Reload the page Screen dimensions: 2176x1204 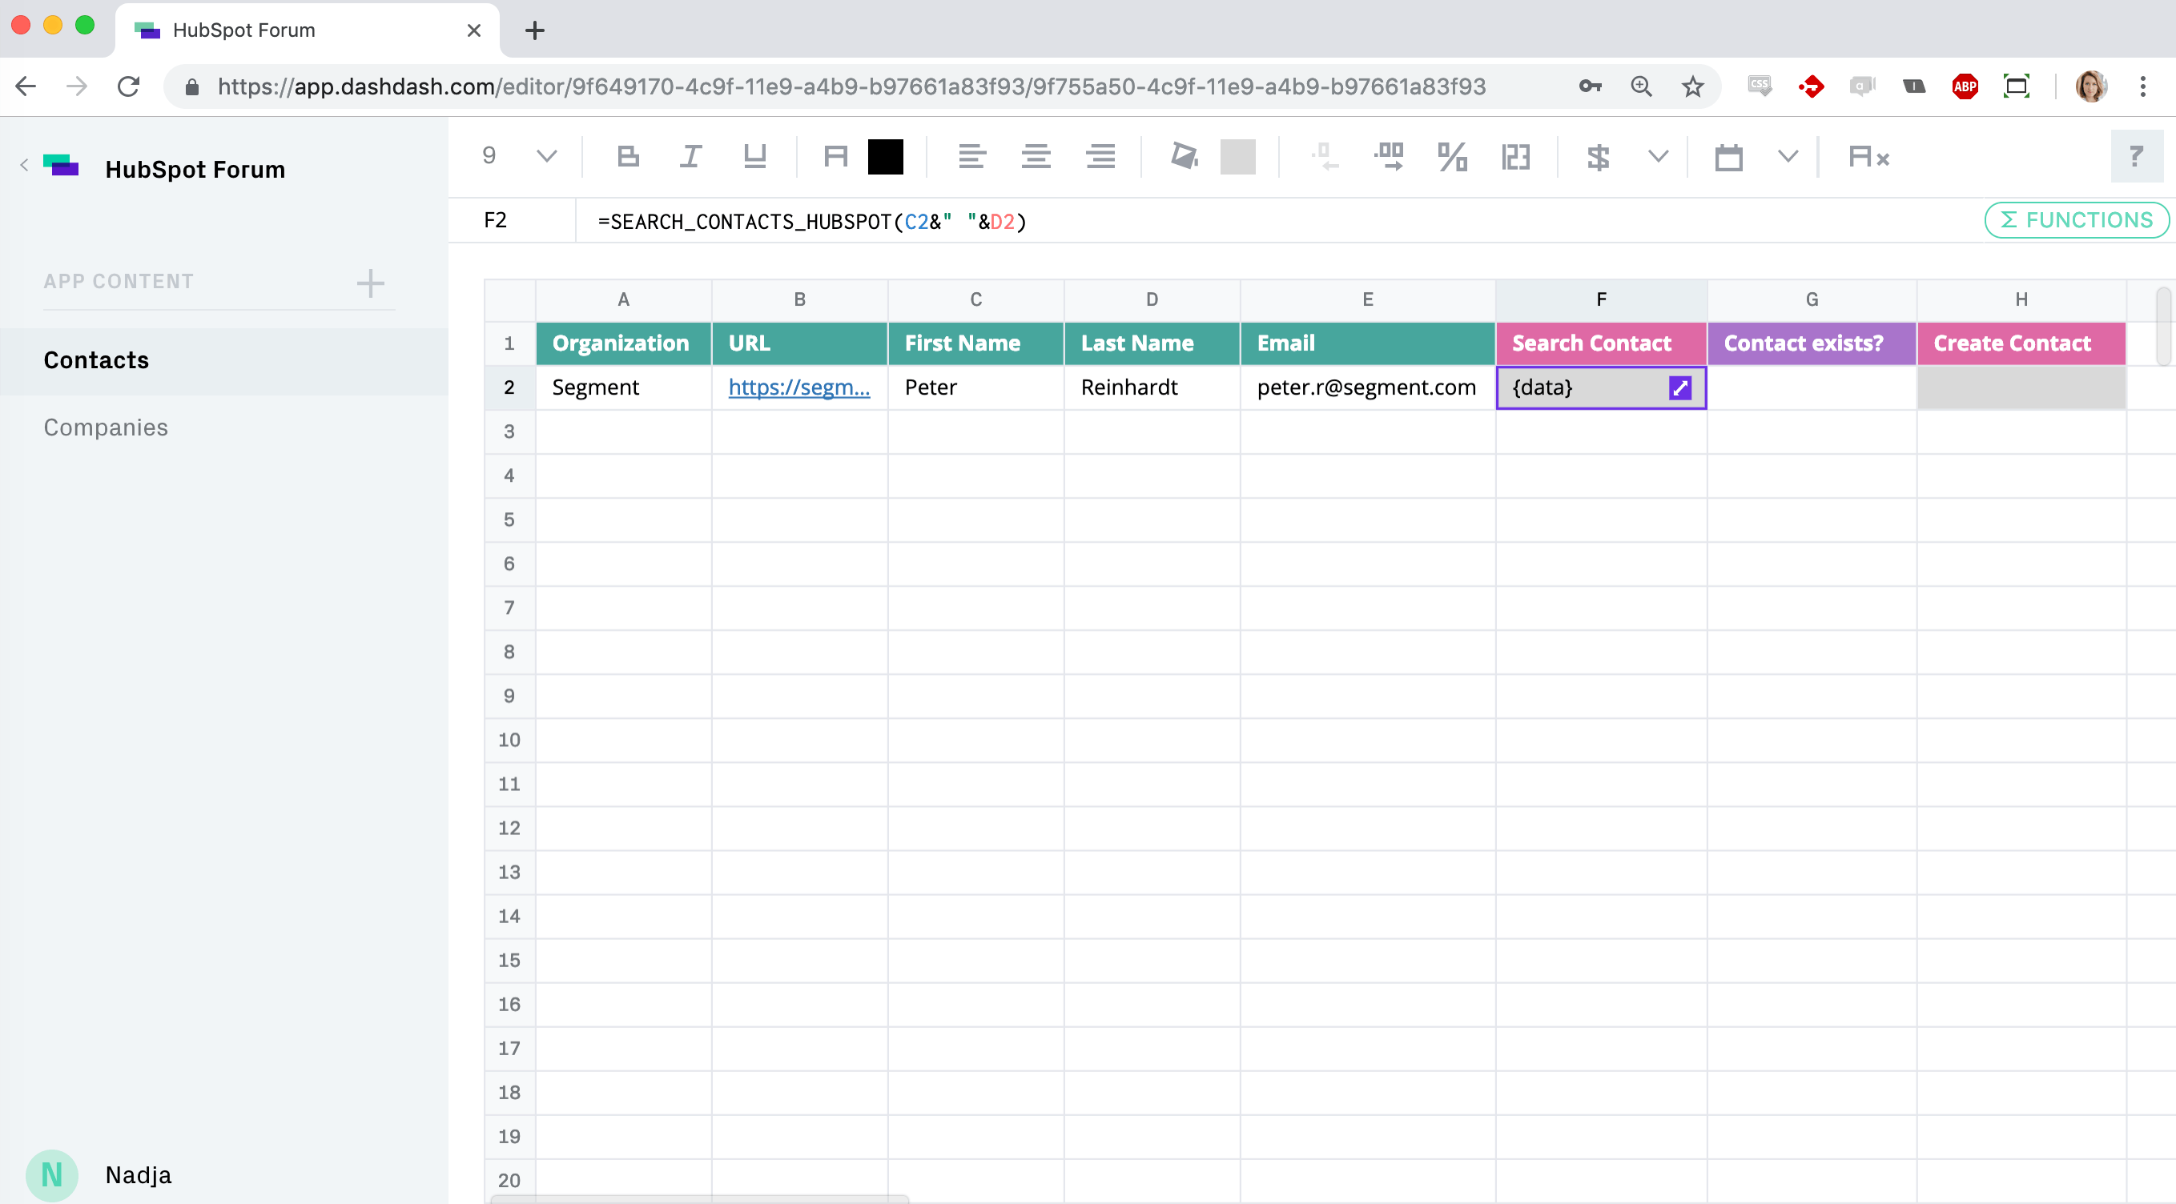(128, 86)
